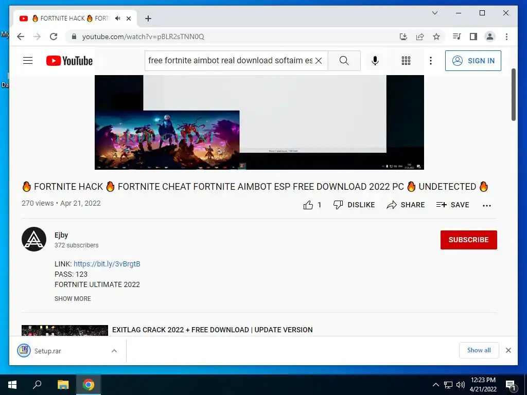Open the downloaded Setup.rar file
Viewport: 527px width, 395px height.
[48, 351]
